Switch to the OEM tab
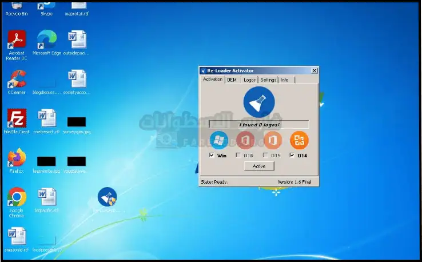Screen dimensions: 422x262 click(x=232, y=80)
